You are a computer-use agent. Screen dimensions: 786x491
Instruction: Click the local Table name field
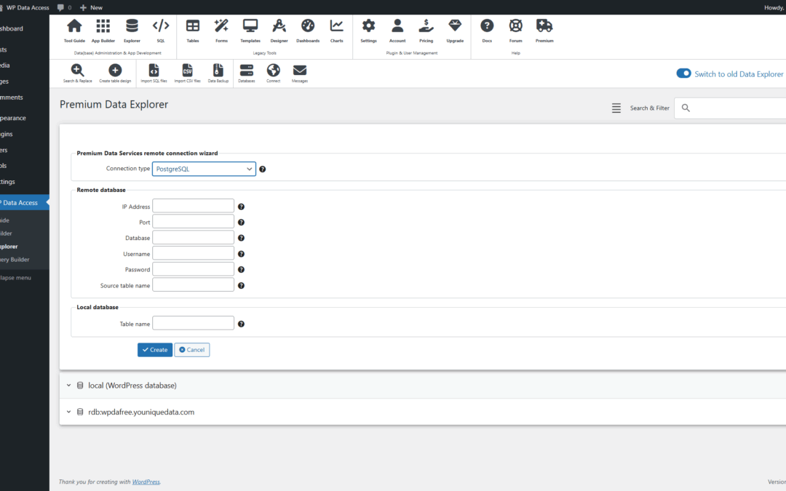pos(193,323)
